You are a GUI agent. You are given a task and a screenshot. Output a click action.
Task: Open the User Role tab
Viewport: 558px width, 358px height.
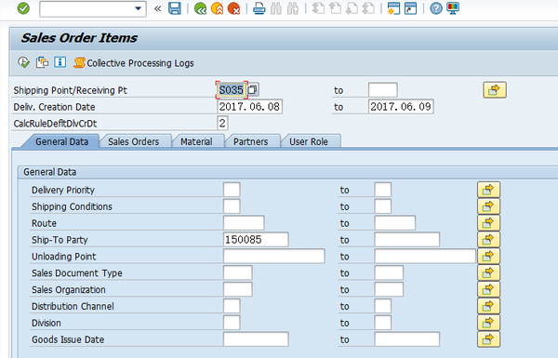[309, 141]
